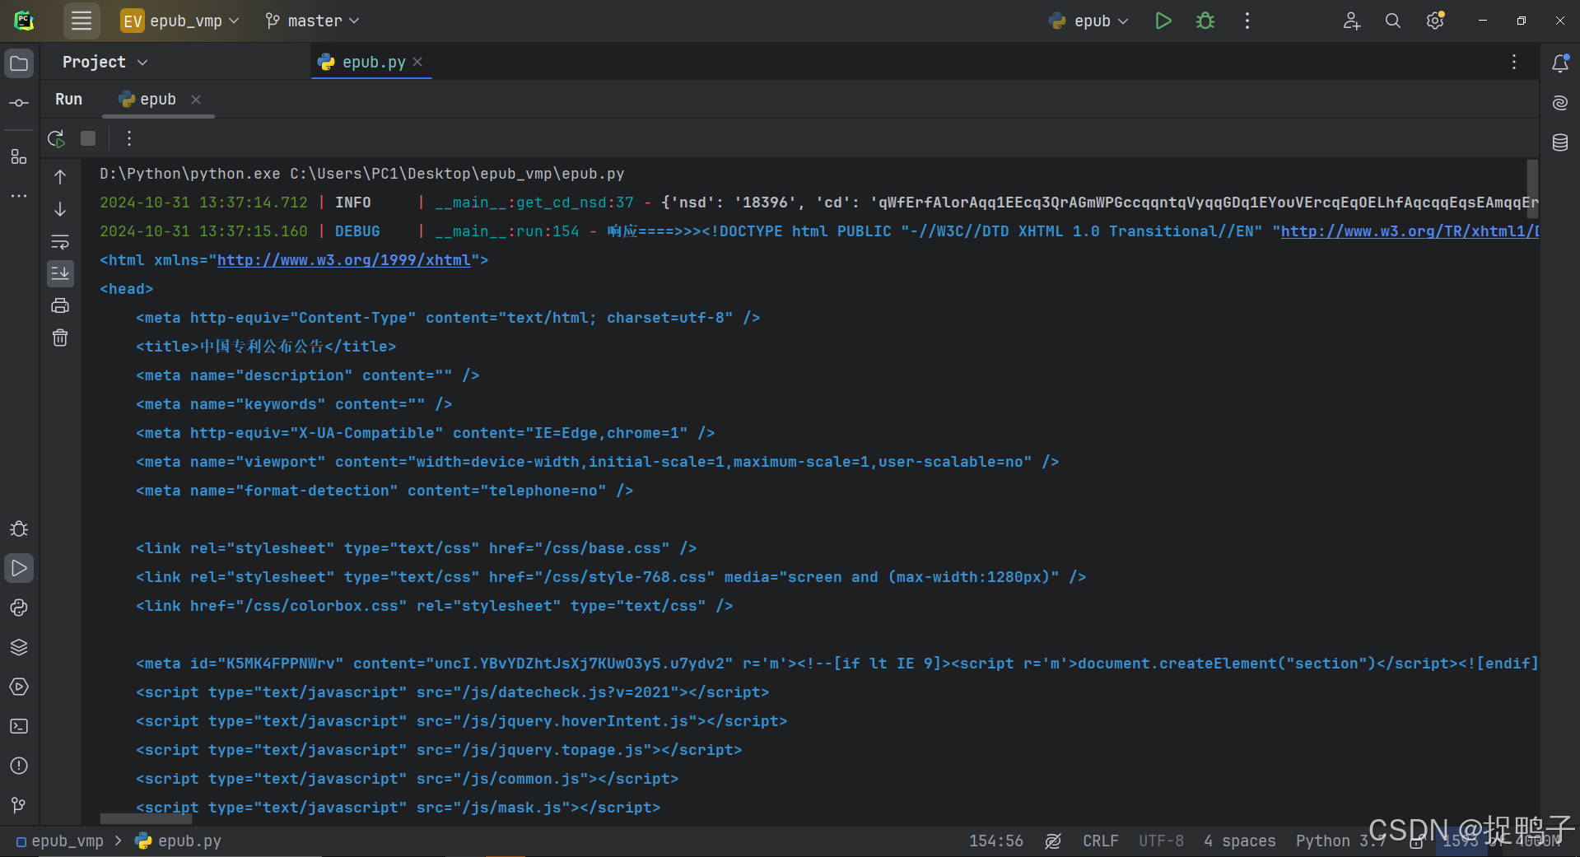Click the console horizontal scrollbar thumb

pyautogui.click(x=146, y=818)
